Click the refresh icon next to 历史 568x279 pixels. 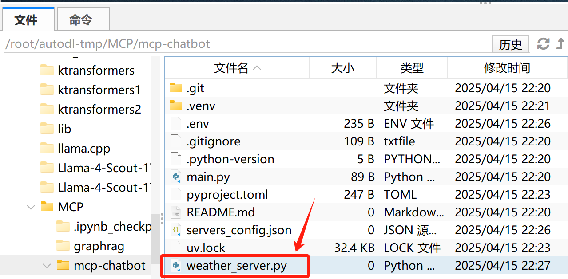(543, 44)
